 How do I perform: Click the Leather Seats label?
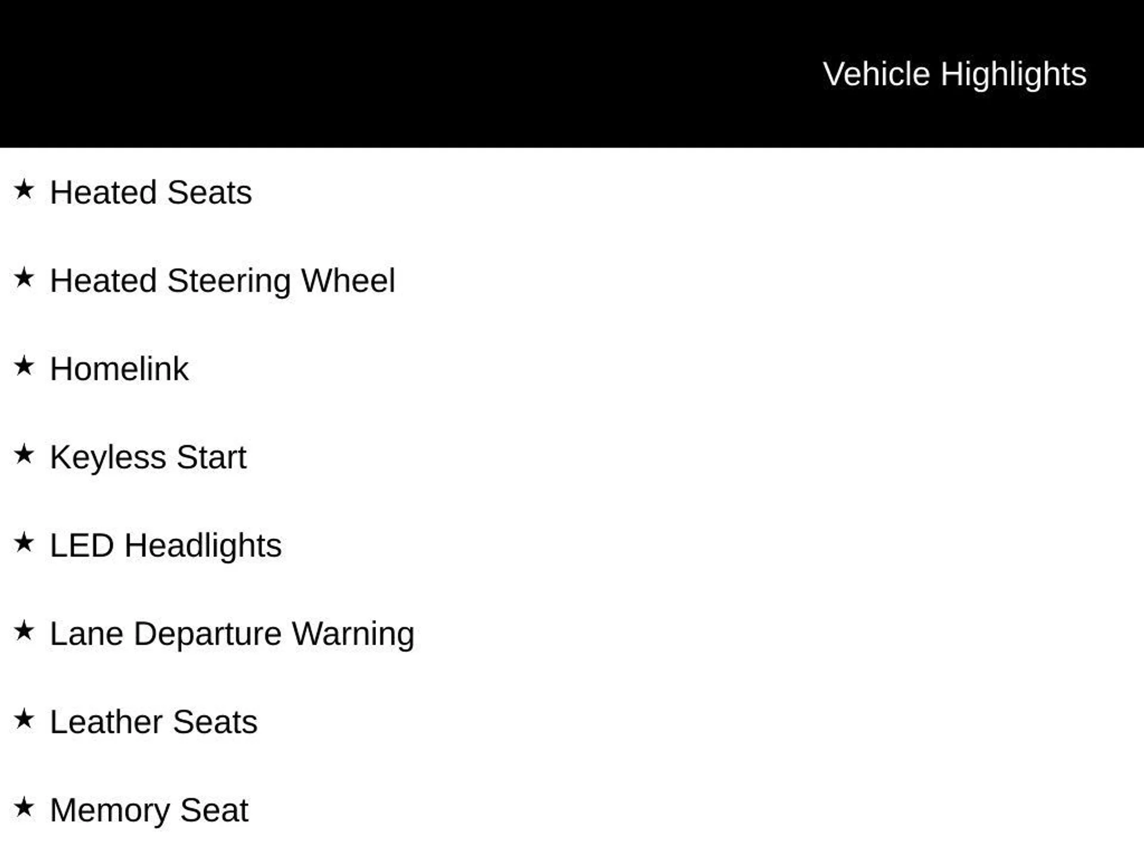(x=154, y=722)
